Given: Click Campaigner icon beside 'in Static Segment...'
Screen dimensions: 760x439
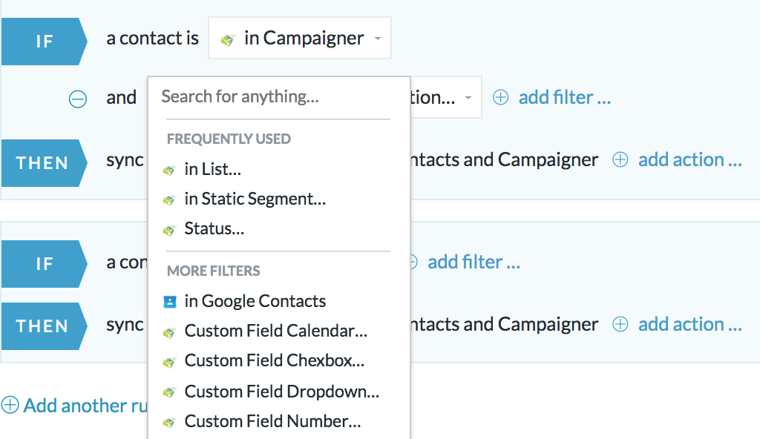Looking at the screenshot, I should click(169, 200).
